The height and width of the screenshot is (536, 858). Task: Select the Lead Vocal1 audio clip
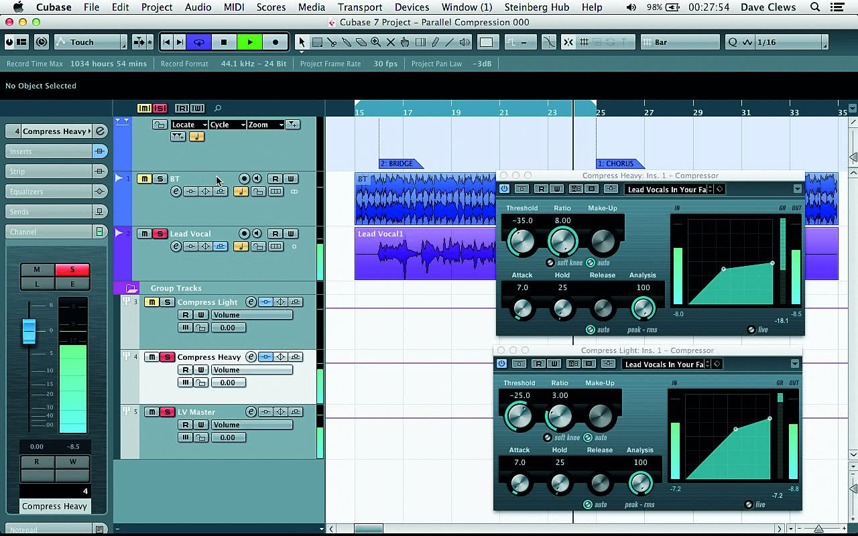(x=426, y=253)
